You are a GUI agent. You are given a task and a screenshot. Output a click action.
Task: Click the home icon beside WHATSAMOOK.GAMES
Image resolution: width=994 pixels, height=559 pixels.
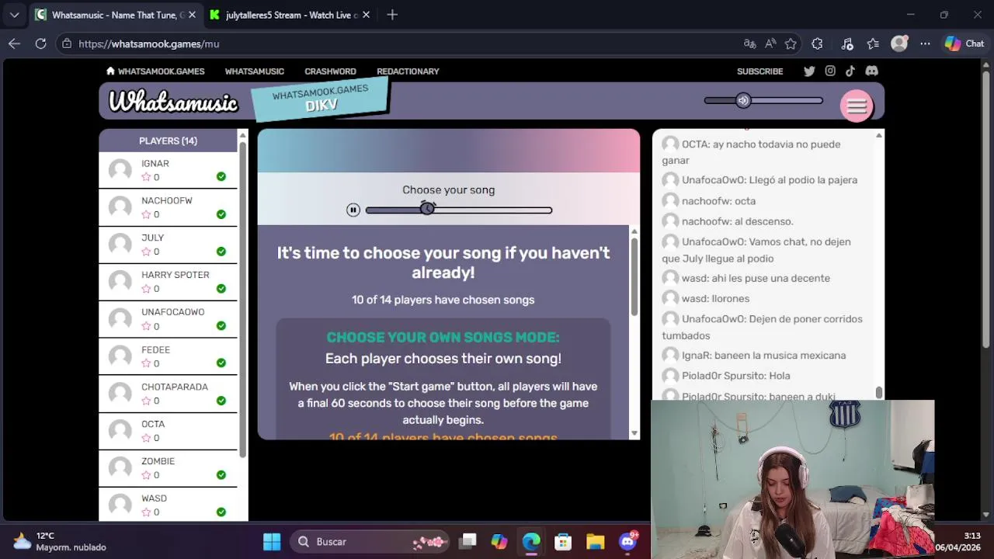click(110, 71)
